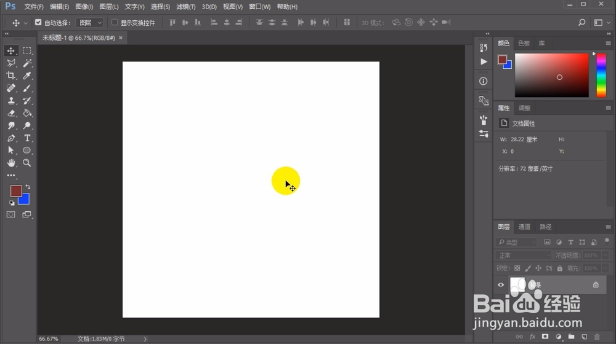Open the layer filter type dropdown
The width and height of the screenshot is (616, 344).
[x=516, y=243]
